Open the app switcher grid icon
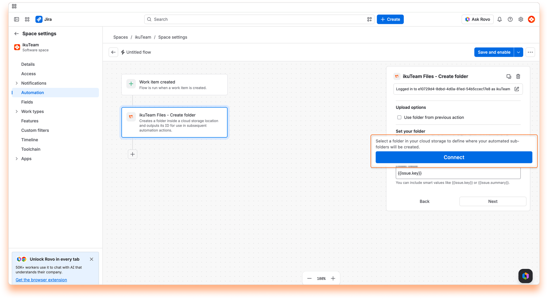This screenshot has width=548, height=299. tap(27, 19)
